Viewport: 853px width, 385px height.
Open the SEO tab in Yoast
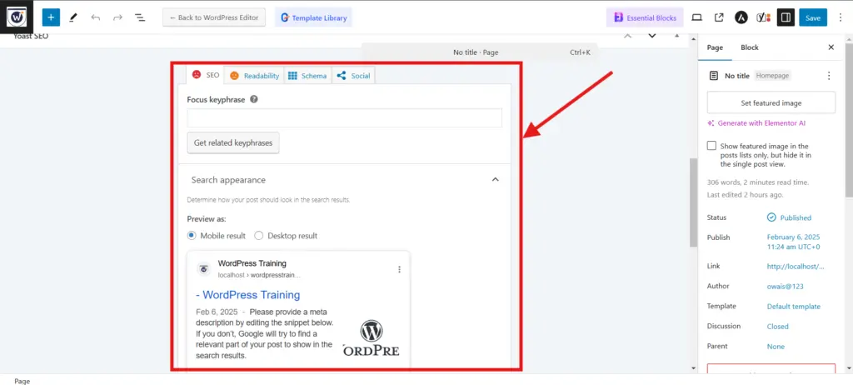point(206,75)
